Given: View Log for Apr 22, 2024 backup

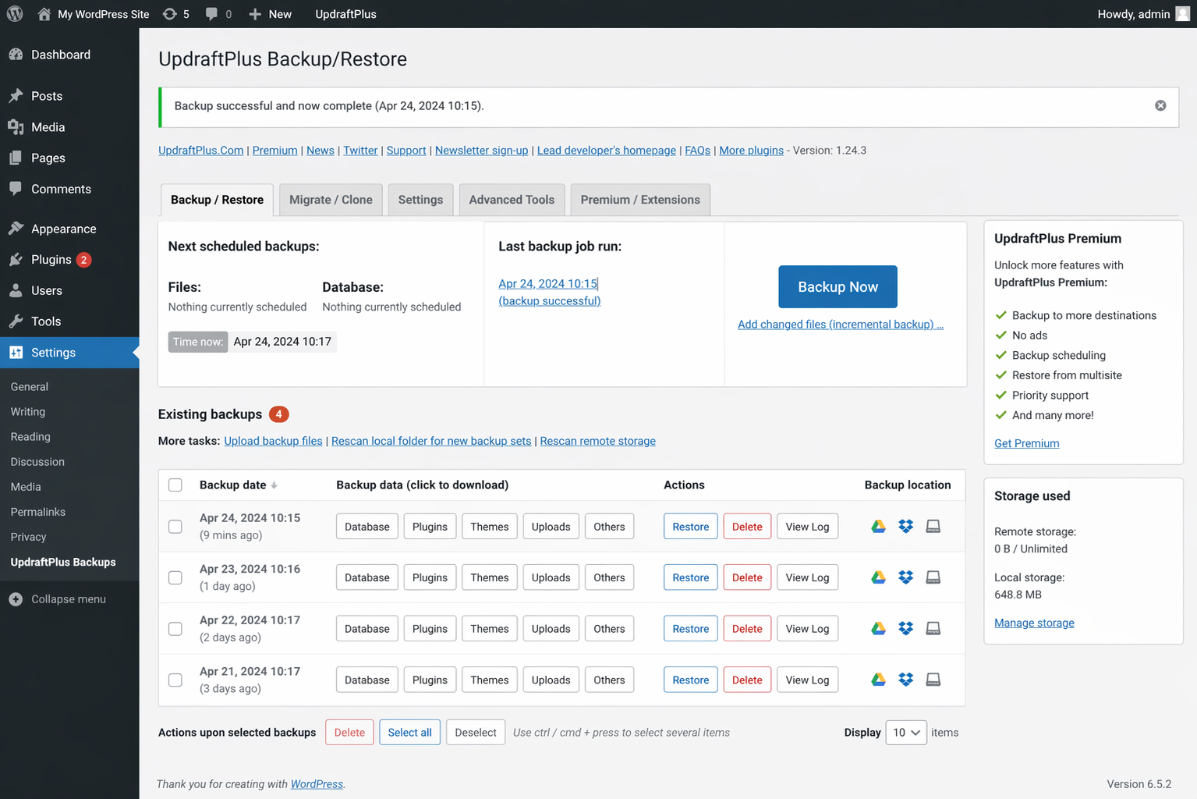Looking at the screenshot, I should coord(808,629).
